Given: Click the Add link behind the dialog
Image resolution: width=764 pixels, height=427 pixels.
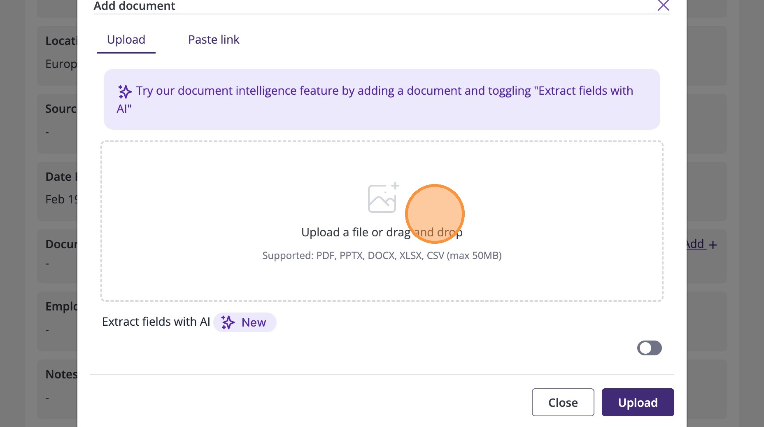Looking at the screenshot, I should [696, 244].
